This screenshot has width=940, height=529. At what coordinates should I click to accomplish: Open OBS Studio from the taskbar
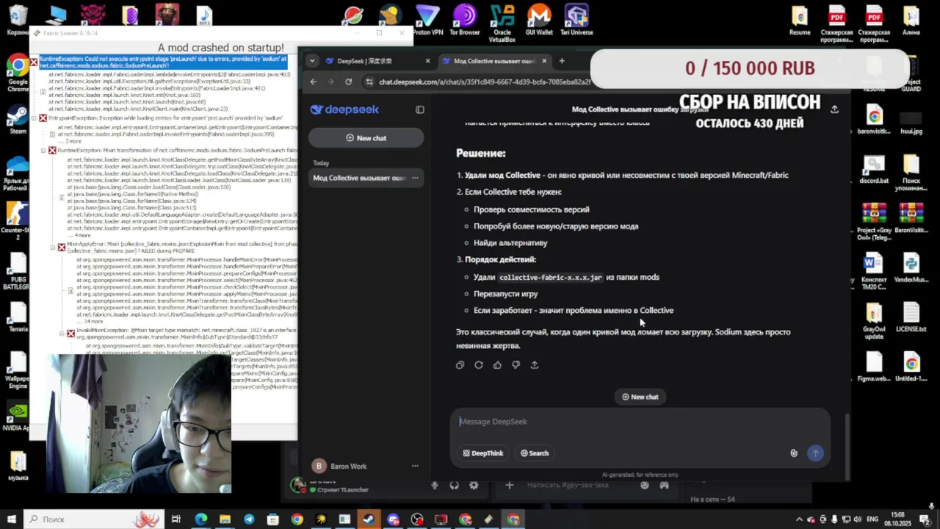(x=416, y=519)
